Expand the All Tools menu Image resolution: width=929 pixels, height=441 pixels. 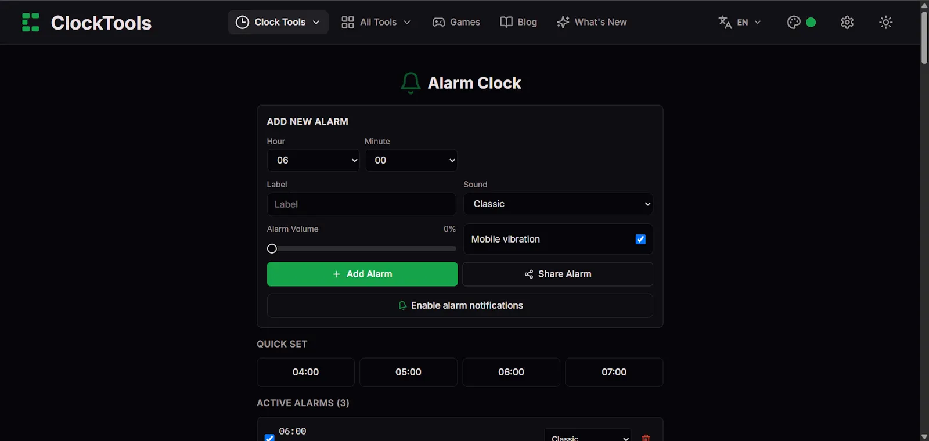(x=376, y=22)
